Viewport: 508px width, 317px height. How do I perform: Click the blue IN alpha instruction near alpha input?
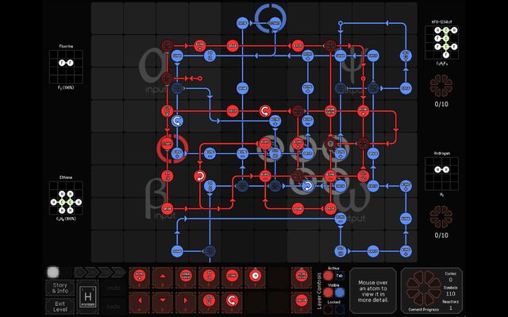click(210, 55)
